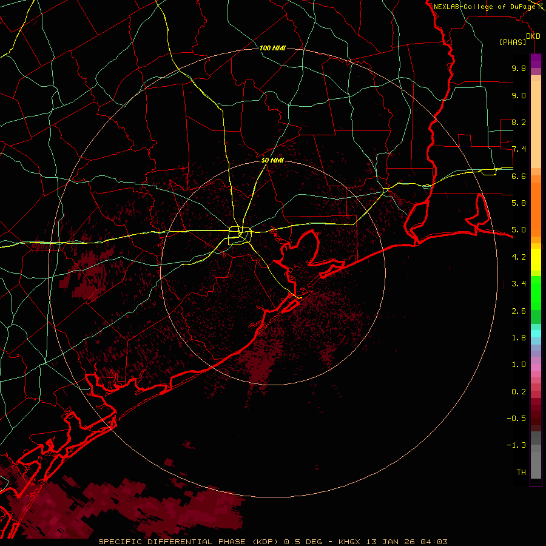Image resolution: width=546 pixels, height=546 pixels.
Task: Select the 9.0 value on the color scale
Action: (x=519, y=95)
